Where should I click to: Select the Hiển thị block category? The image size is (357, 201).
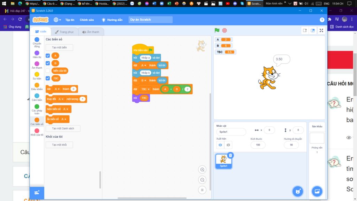click(37, 54)
